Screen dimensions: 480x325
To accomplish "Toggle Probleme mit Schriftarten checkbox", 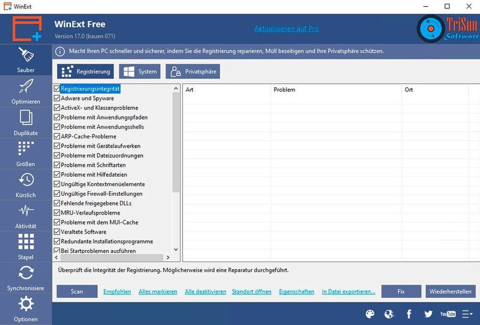I will click(56, 165).
